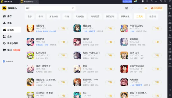Download 阴阳师 game

(x=110, y=42)
